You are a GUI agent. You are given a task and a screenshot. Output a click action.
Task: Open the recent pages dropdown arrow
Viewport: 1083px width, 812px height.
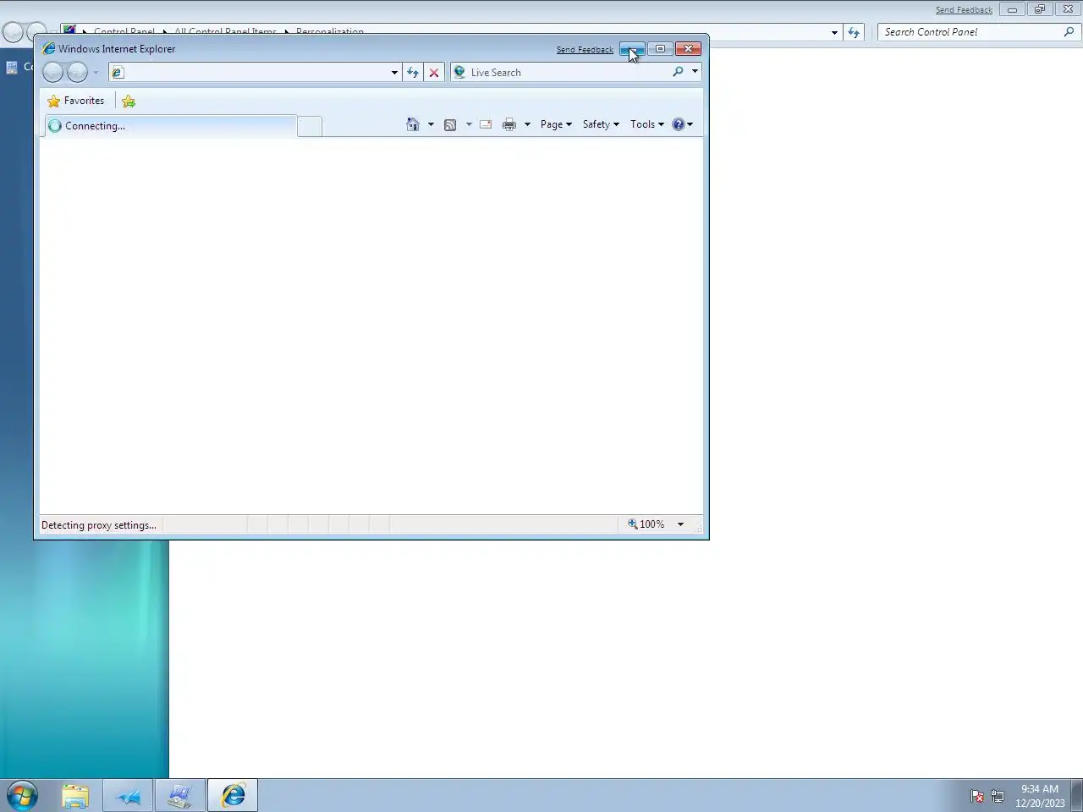(x=96, y=73)
